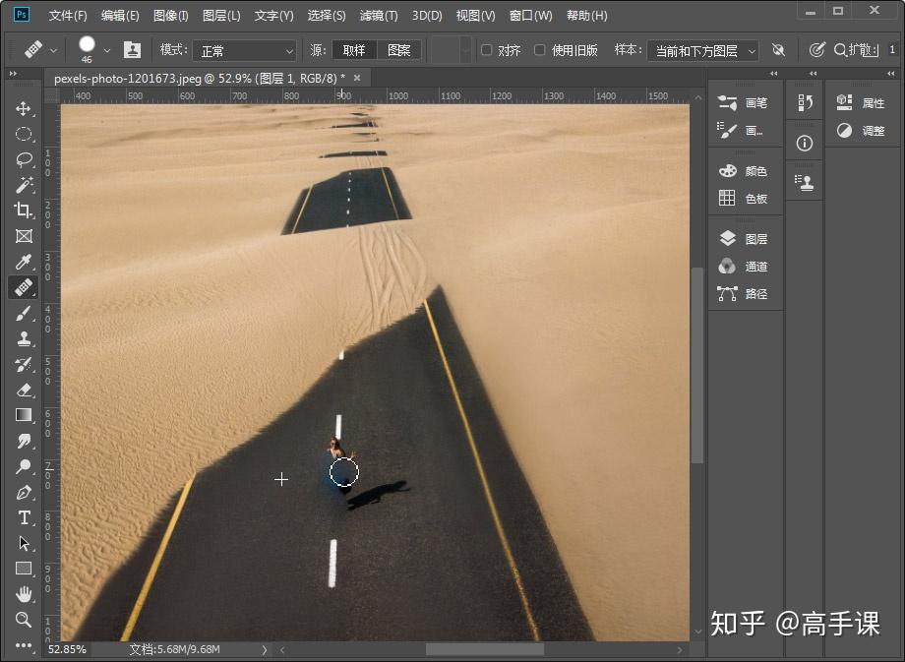The width and height of the screenshot is (905, 662).
Task: Select the Path Selection tool
Action: (24, 543)
